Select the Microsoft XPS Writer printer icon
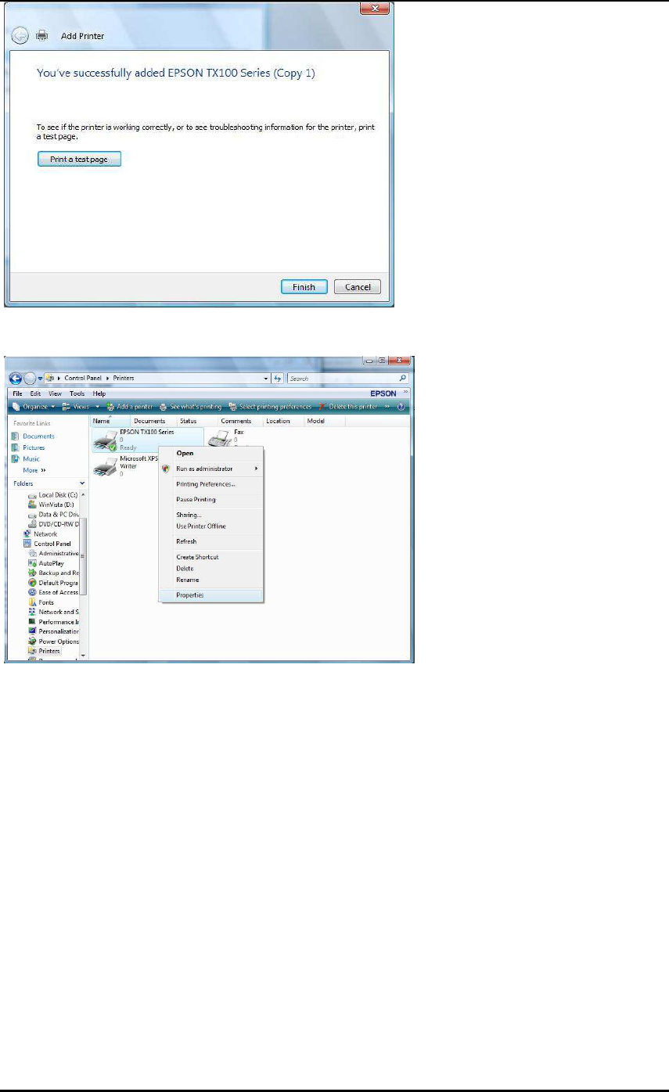This screenshot has width=669, height=1092. [x=105, y=467]
